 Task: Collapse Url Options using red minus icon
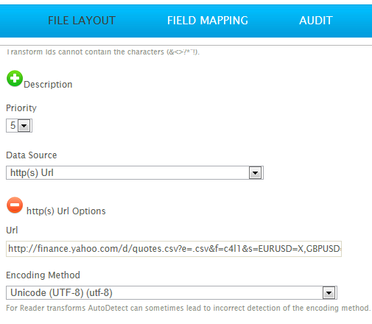(15, 205)
